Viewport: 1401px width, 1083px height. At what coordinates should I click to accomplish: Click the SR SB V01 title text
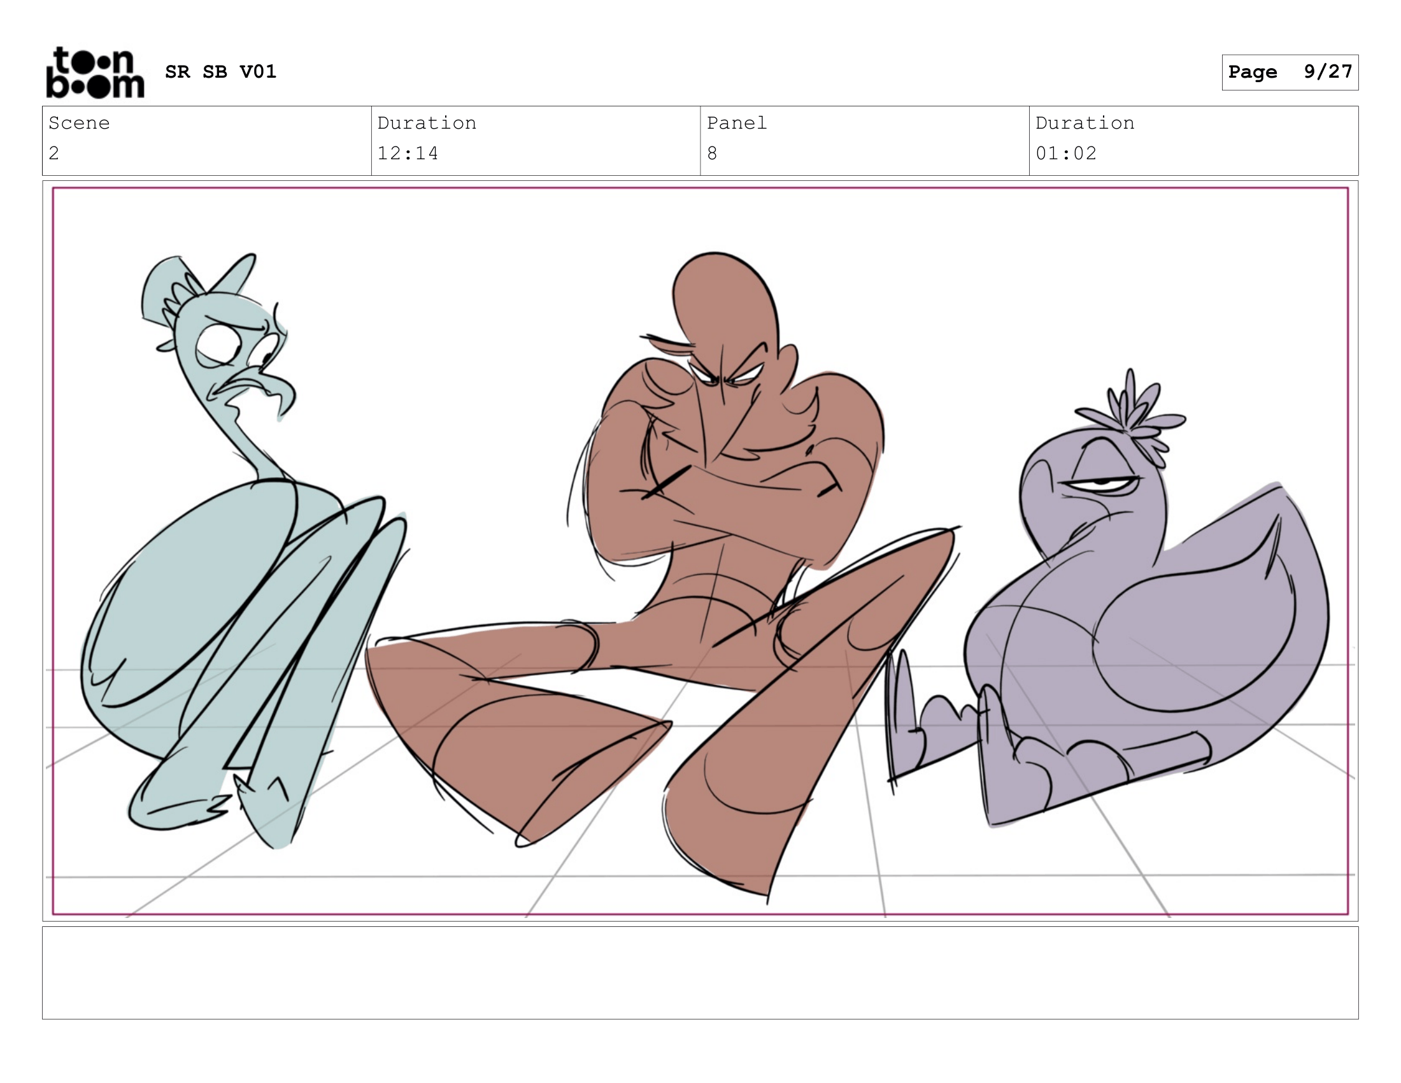(220, 71)
